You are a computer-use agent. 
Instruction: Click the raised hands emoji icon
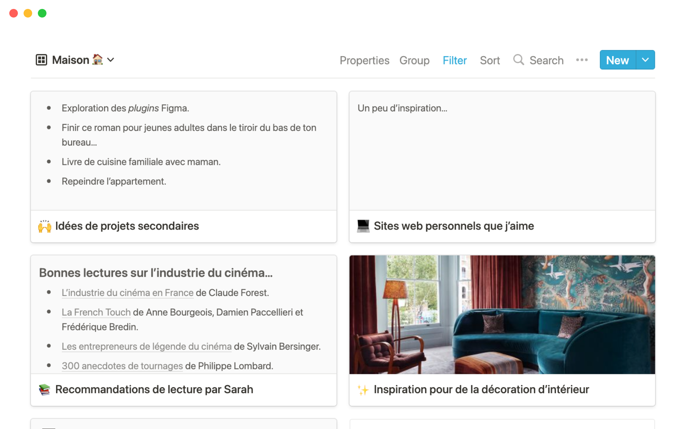[45, 226]
